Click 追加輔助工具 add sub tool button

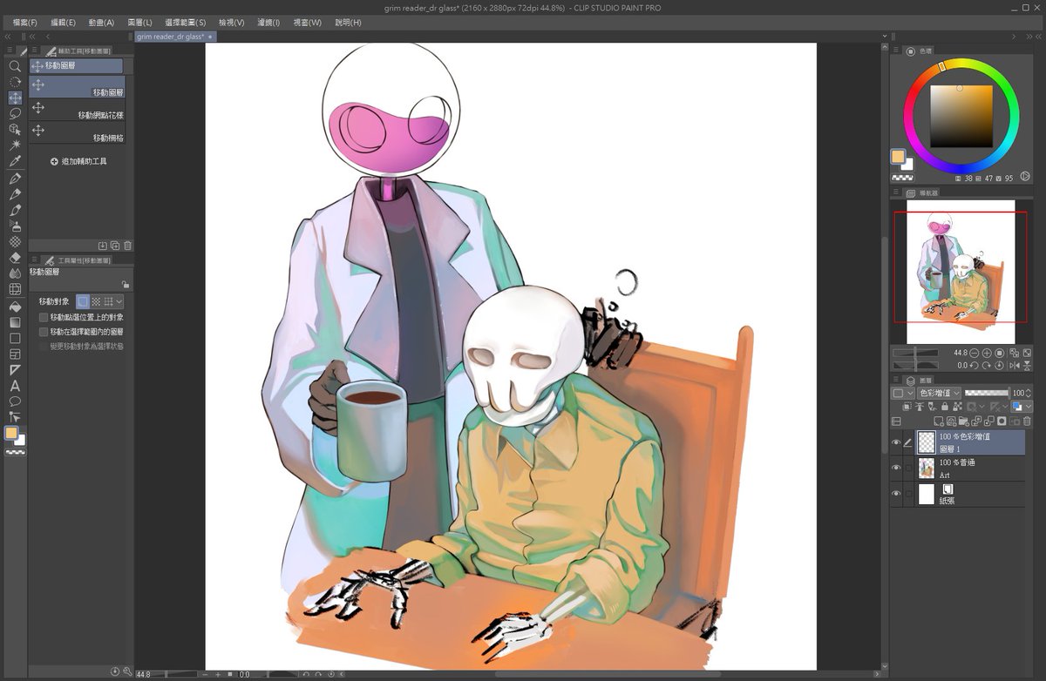tap(78, 162)
